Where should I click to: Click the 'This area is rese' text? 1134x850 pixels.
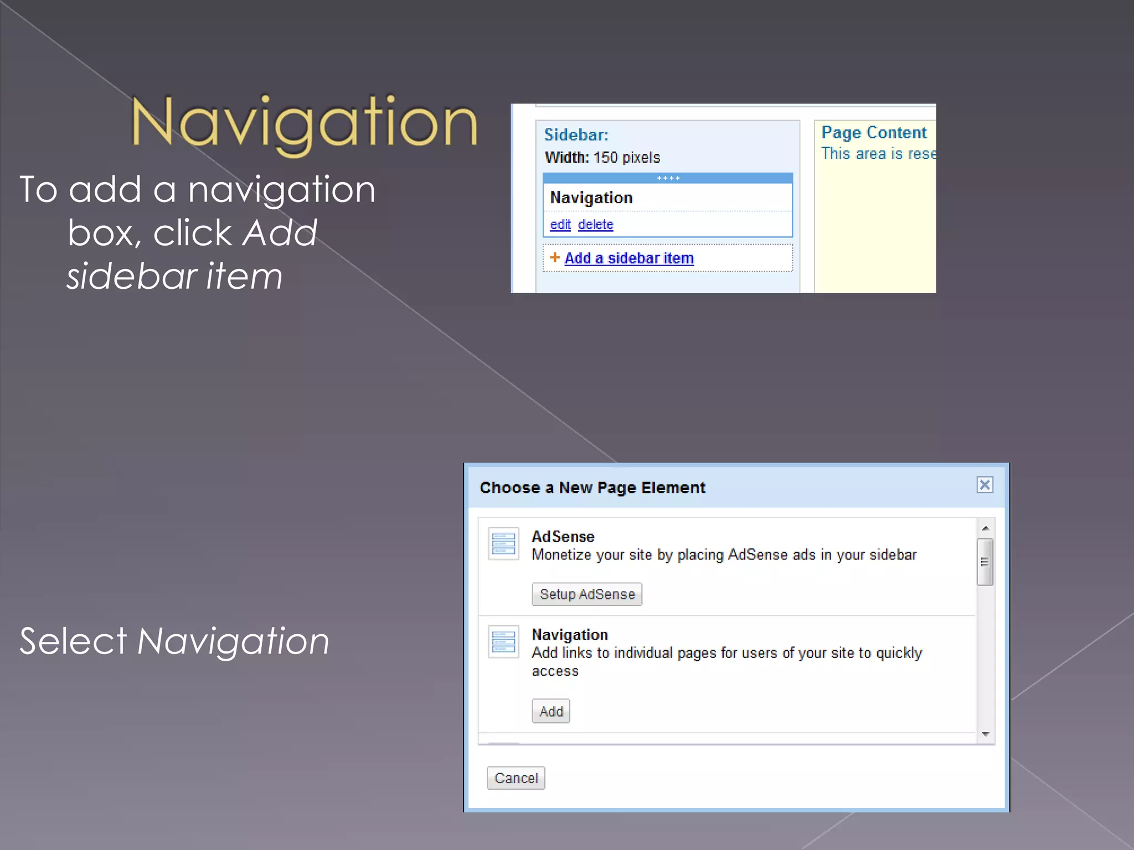[879, 154]
